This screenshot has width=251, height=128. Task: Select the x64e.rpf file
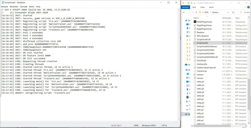(200, 96)
